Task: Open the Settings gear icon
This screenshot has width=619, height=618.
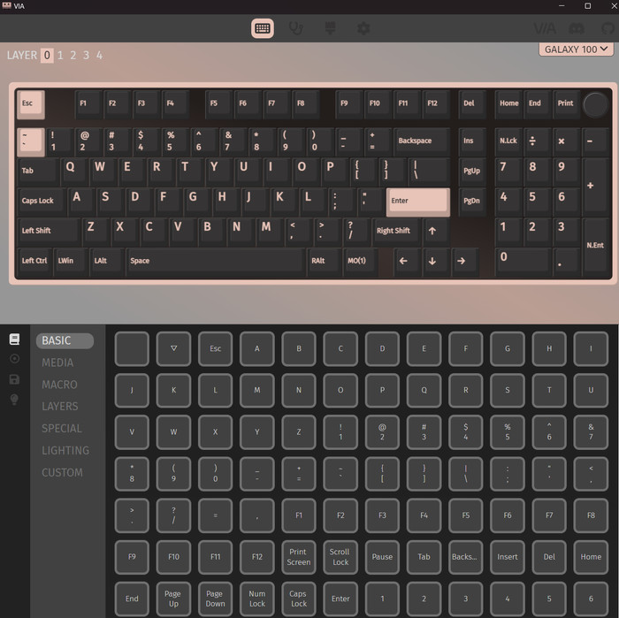Action: tap(363, 28)
